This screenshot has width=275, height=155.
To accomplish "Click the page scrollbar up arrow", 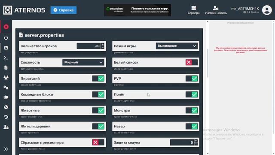I will 208,22.
